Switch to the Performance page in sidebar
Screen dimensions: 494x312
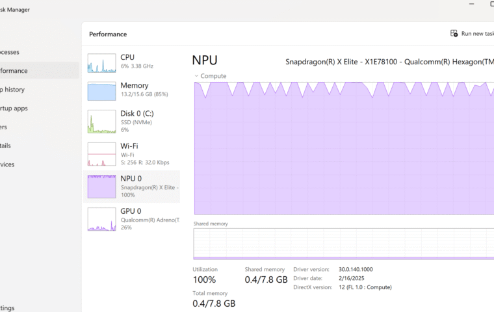14,71
